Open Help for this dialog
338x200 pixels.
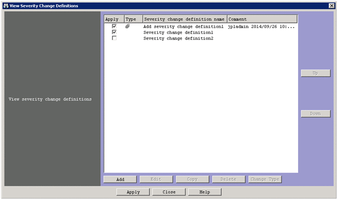click(x=205, y=192)
